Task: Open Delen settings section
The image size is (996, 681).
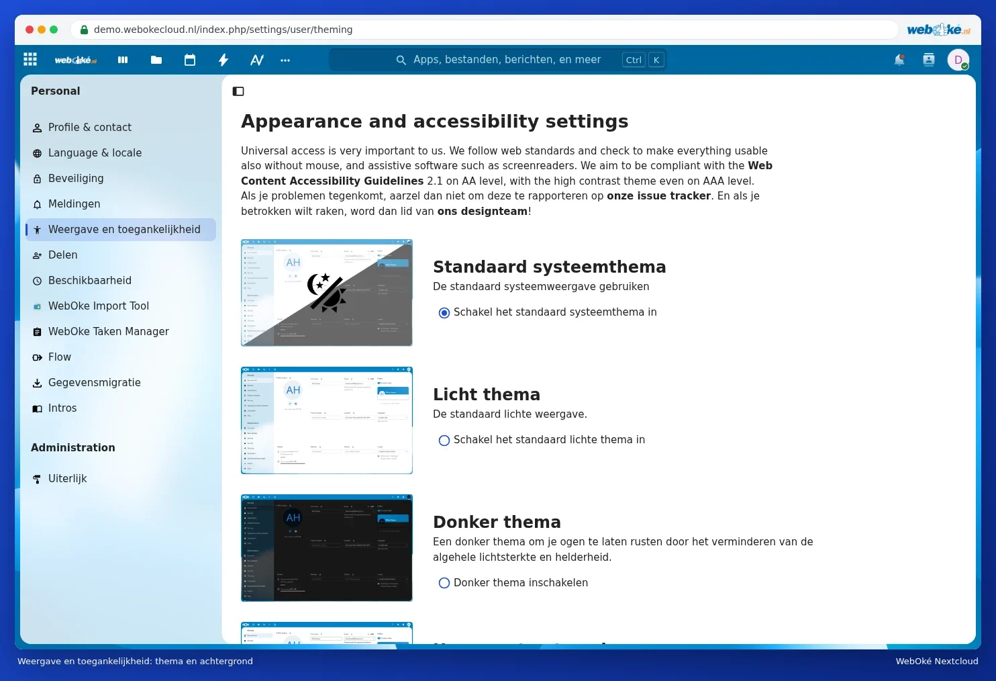Action: pyautogui.click(x=121, y=255)
